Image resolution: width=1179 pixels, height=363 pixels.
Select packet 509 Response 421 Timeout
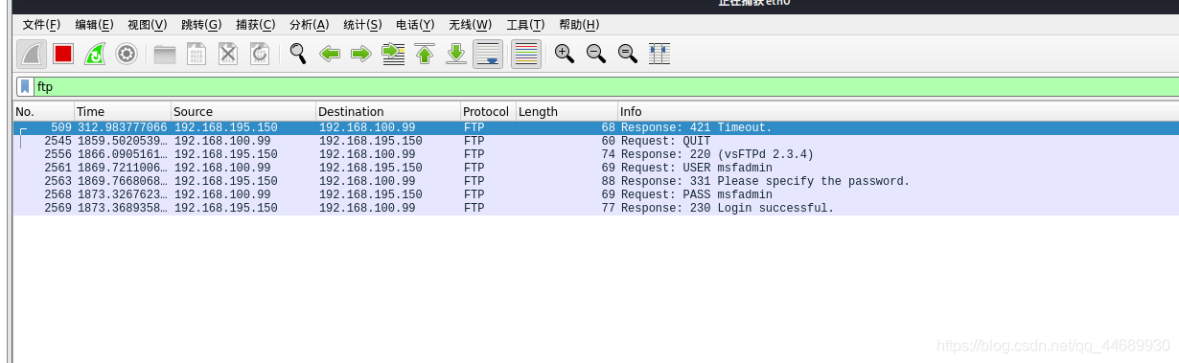coord(595,127)
